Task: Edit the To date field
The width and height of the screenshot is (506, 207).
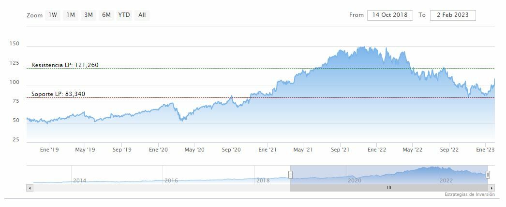Action: [x=453, y=15]
